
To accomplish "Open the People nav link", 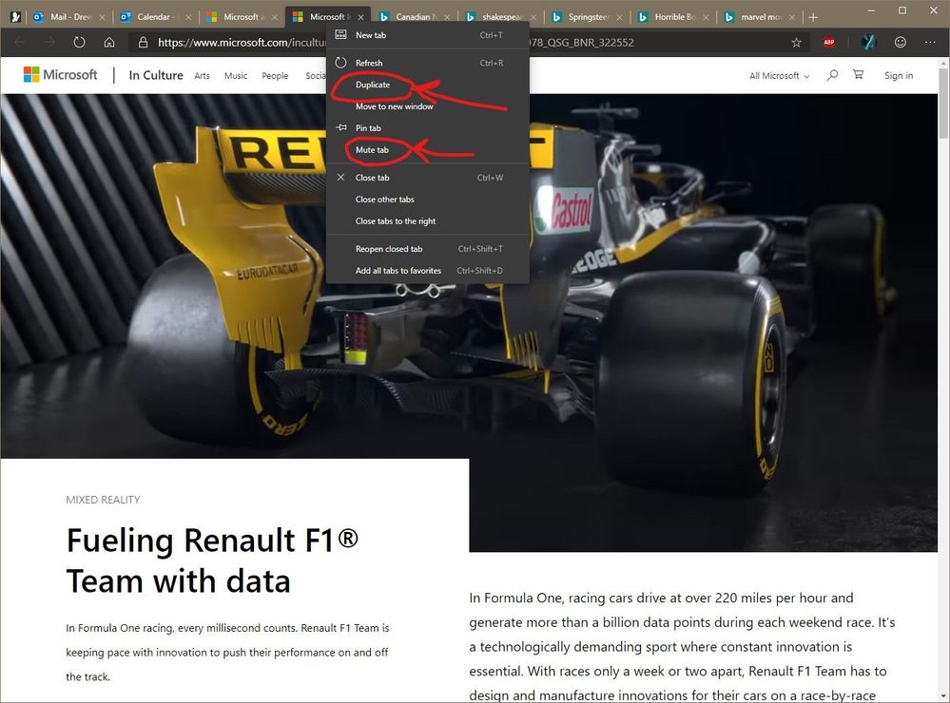I will coord(275,76).
